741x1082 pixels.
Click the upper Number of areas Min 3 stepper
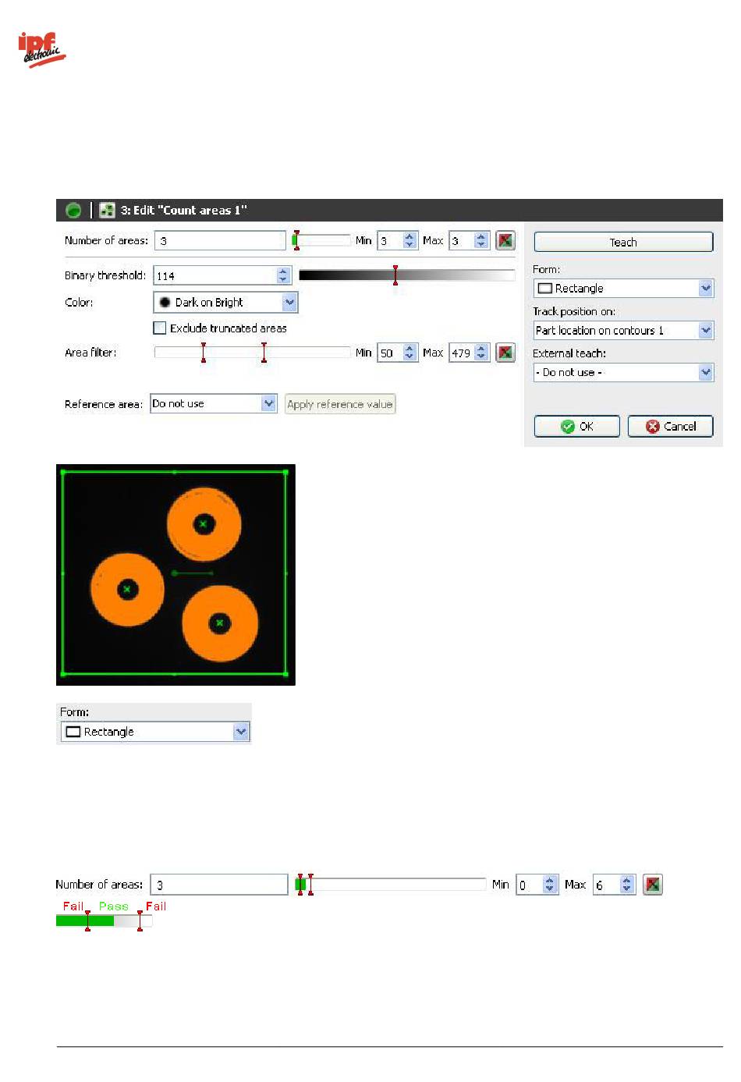[409, 240]
